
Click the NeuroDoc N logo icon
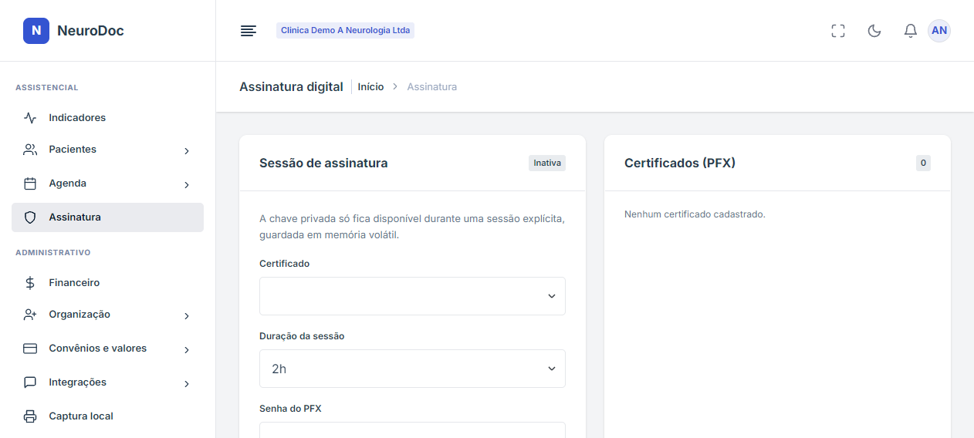point(36,31)
